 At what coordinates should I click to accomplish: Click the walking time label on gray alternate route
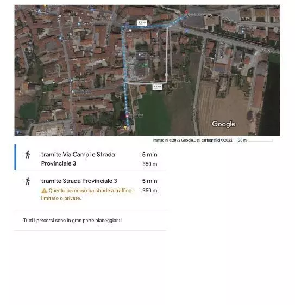(158, 87)
